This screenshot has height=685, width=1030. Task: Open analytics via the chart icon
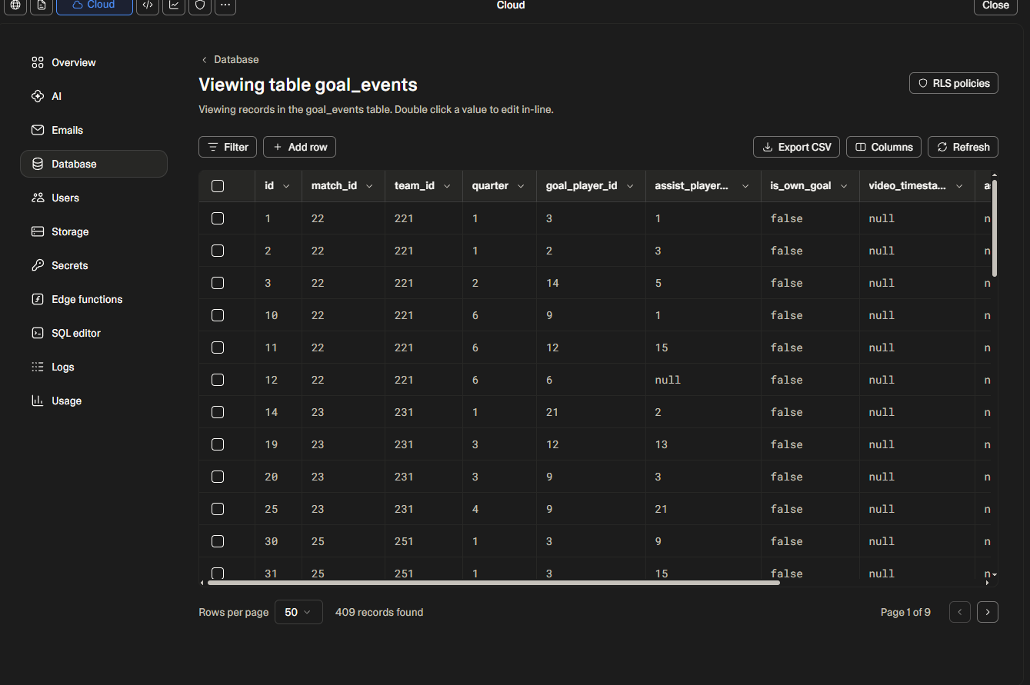pyautogui.click(x=173, y=6)
